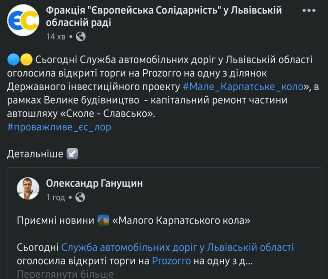Open the #проважливе_єс_лор hashtag
Viewport: 328px width, 279px height.
pyautogui.click(x=59, y=127)
